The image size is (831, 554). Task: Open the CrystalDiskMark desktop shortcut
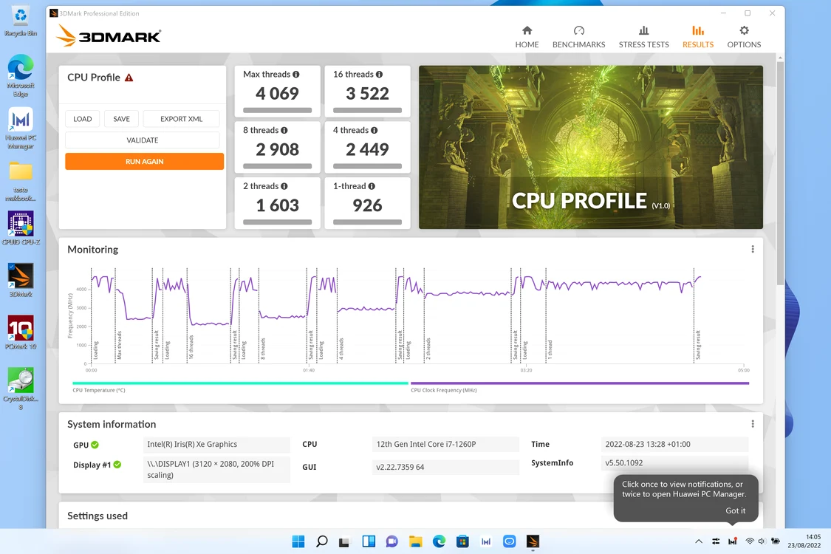click(21, 389)
